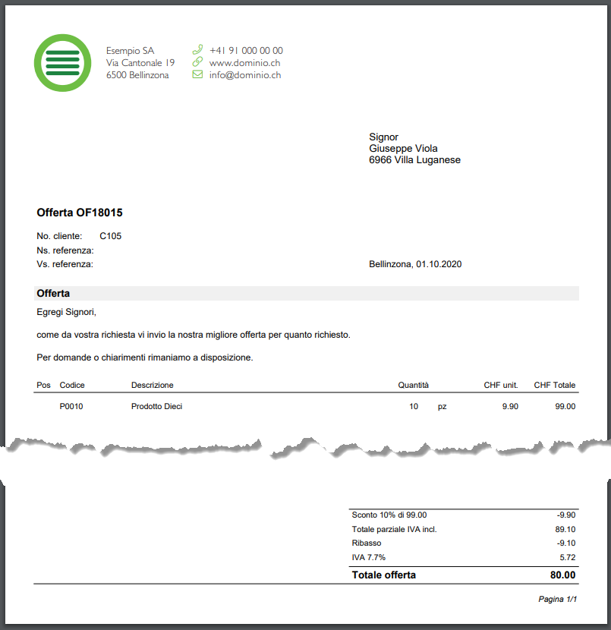
Task: Click the envelope email icon
Action: (197, 75)
